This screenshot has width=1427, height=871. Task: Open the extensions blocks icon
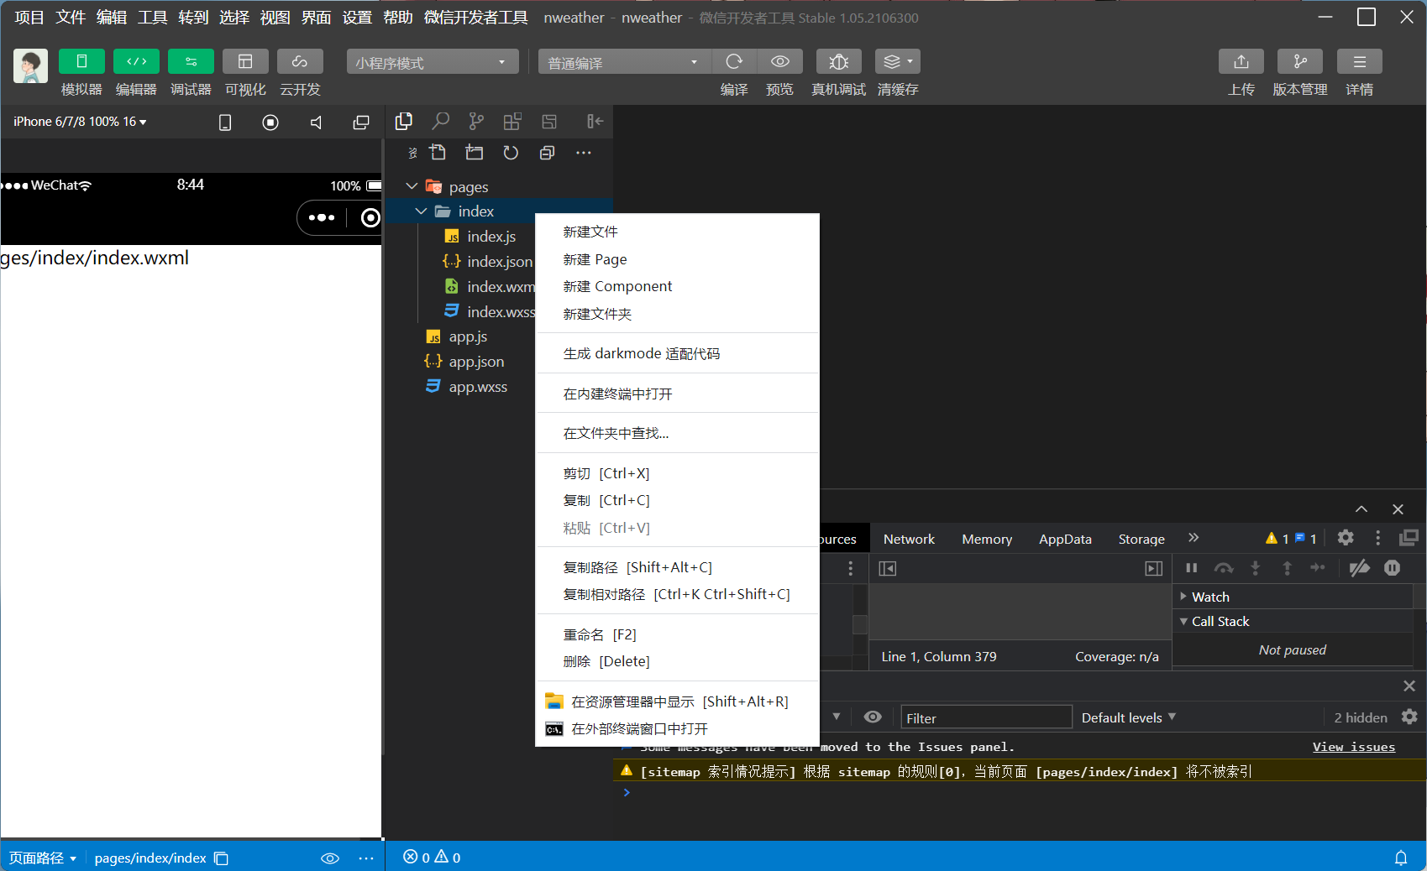512,122
